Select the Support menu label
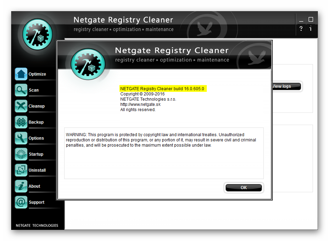Viewport: 329px width, 241px height. click(x=37, y=202)
